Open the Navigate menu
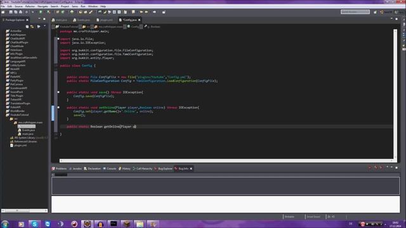 (43, 6)
